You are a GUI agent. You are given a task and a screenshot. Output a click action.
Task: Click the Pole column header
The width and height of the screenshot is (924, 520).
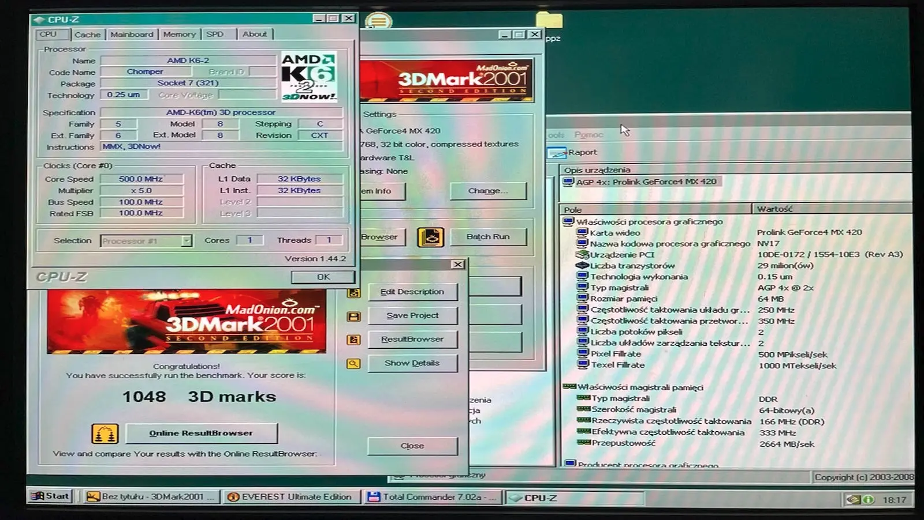[x=656, y=210]
